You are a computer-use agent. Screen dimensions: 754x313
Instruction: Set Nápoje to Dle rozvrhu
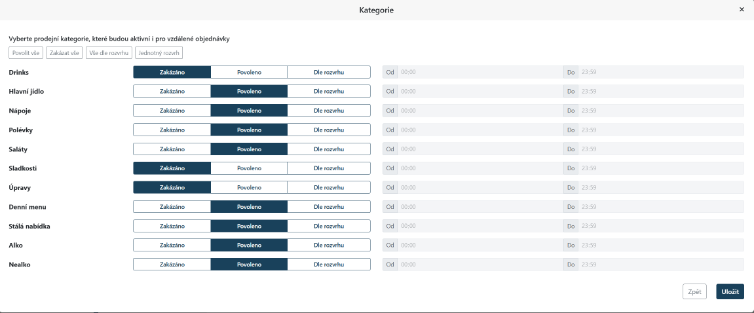[x=329, y=111]
